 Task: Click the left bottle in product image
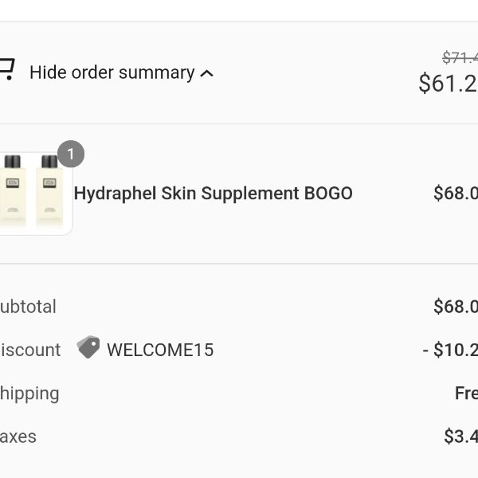coord(13,191)
